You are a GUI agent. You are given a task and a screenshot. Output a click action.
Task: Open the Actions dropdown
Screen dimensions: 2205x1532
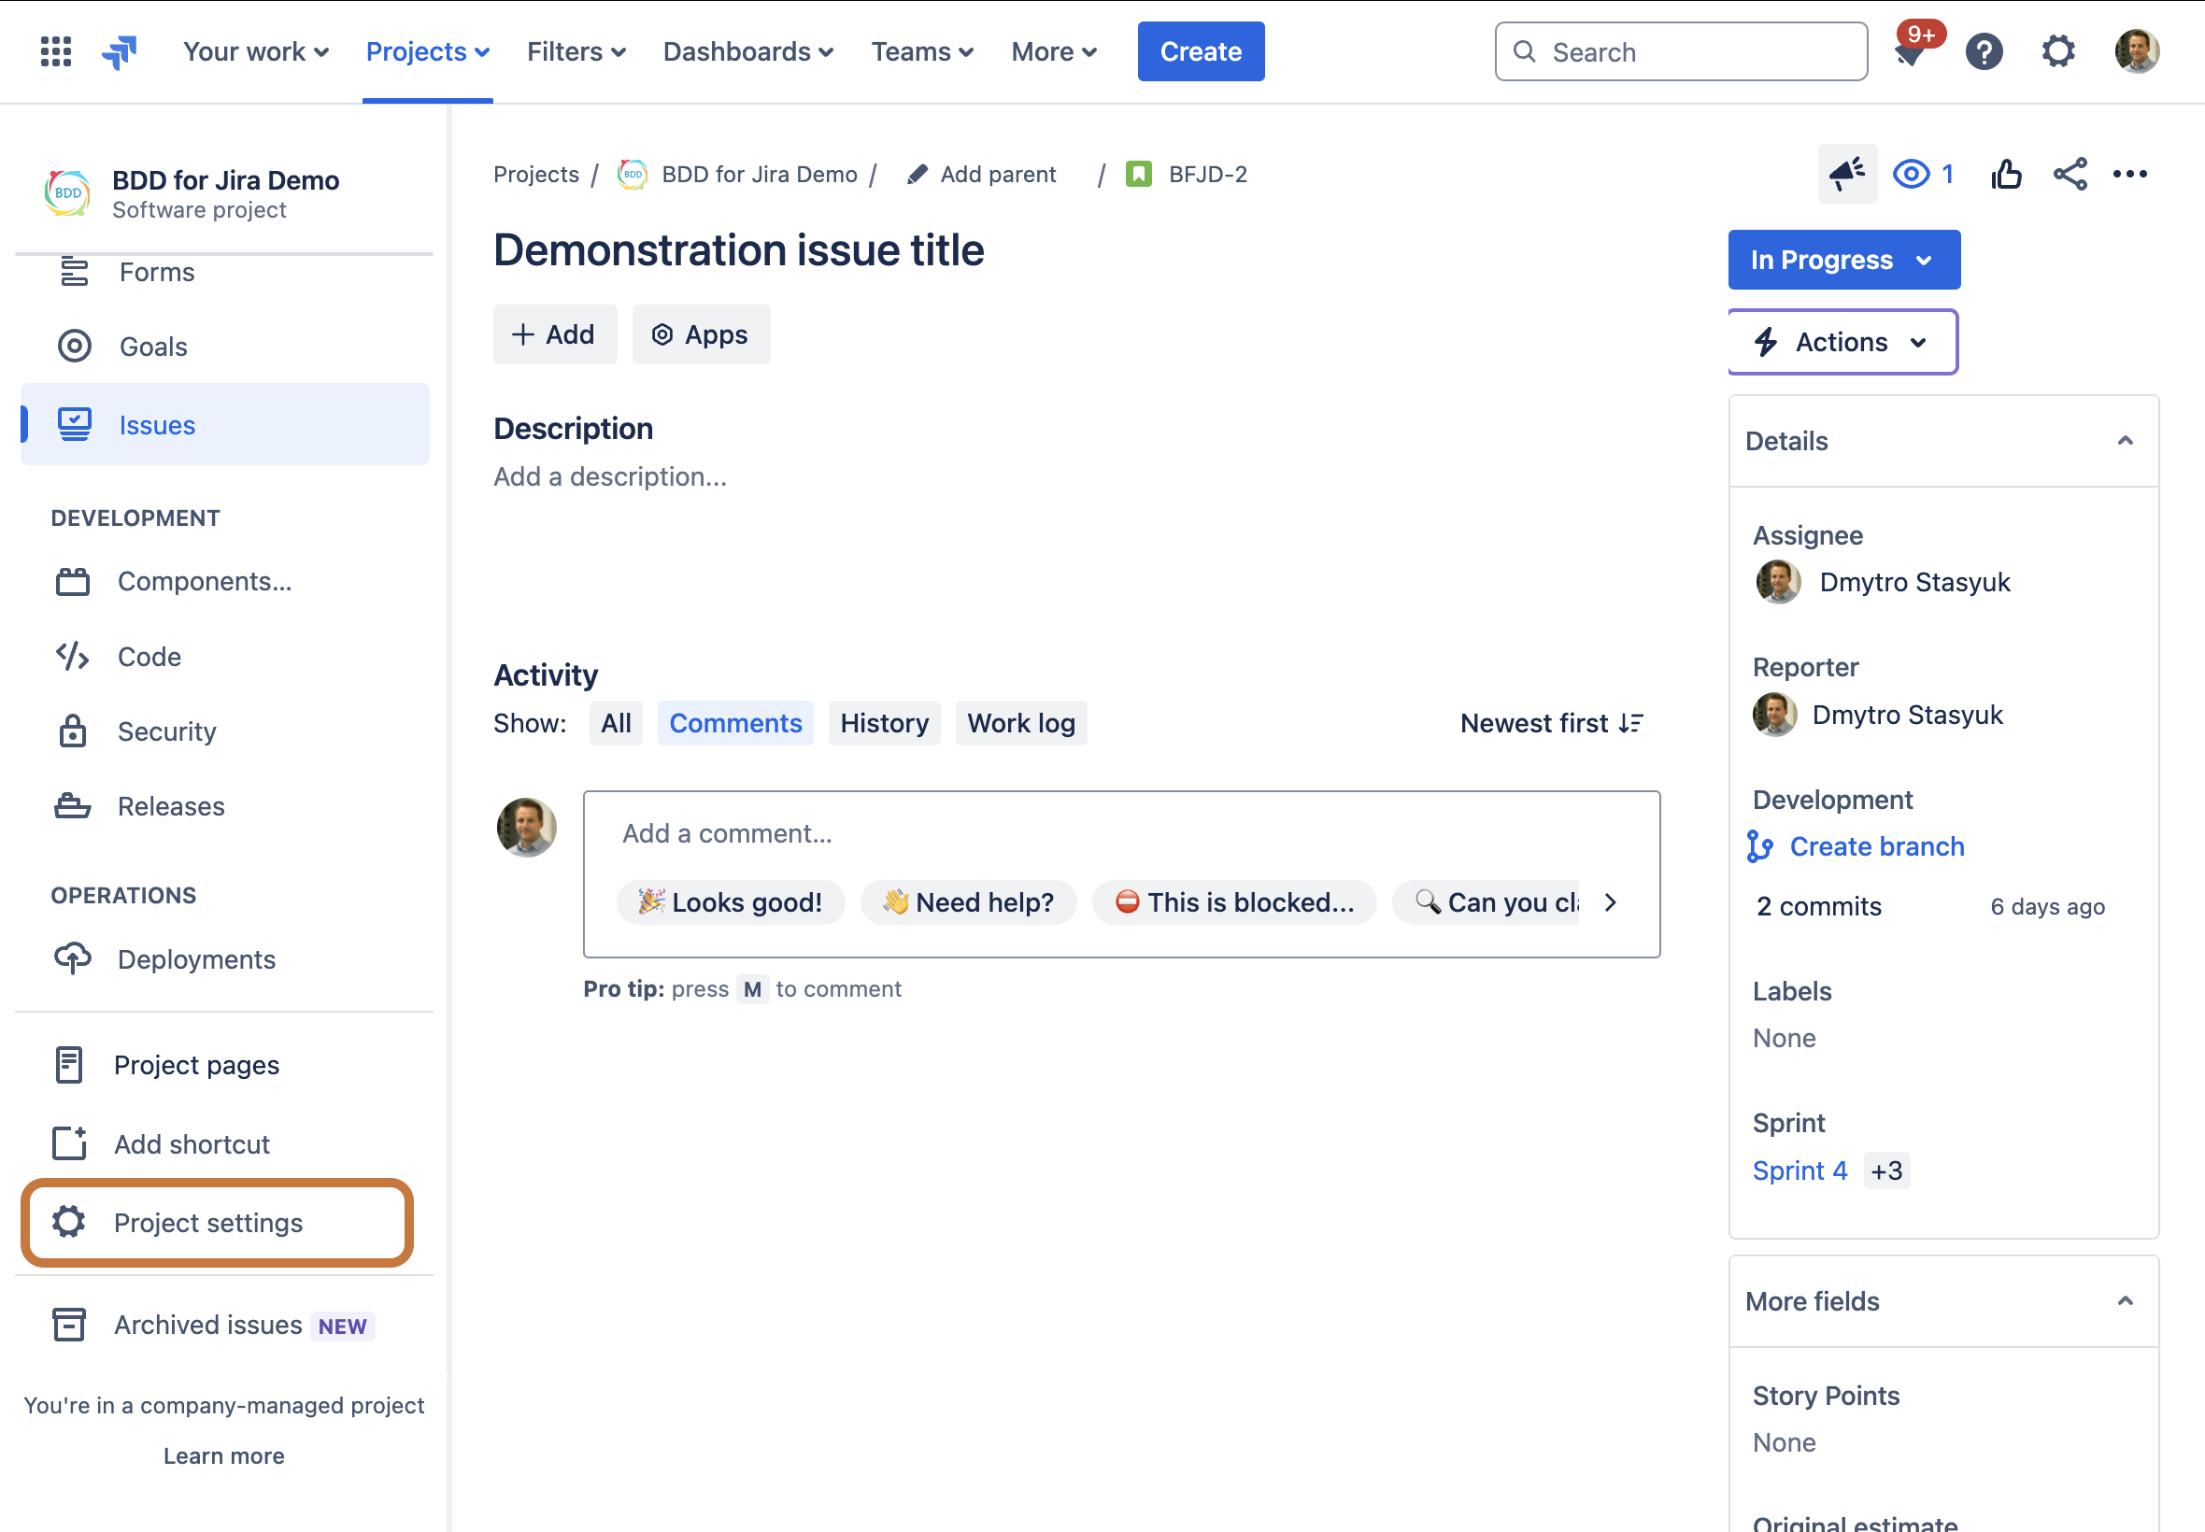[x=1843, y=342]
